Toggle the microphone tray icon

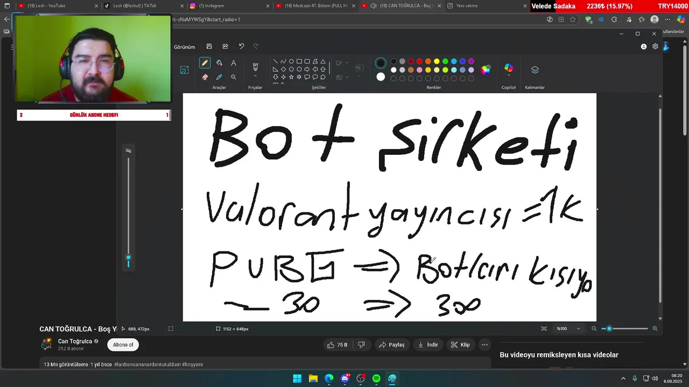point(635,378)
